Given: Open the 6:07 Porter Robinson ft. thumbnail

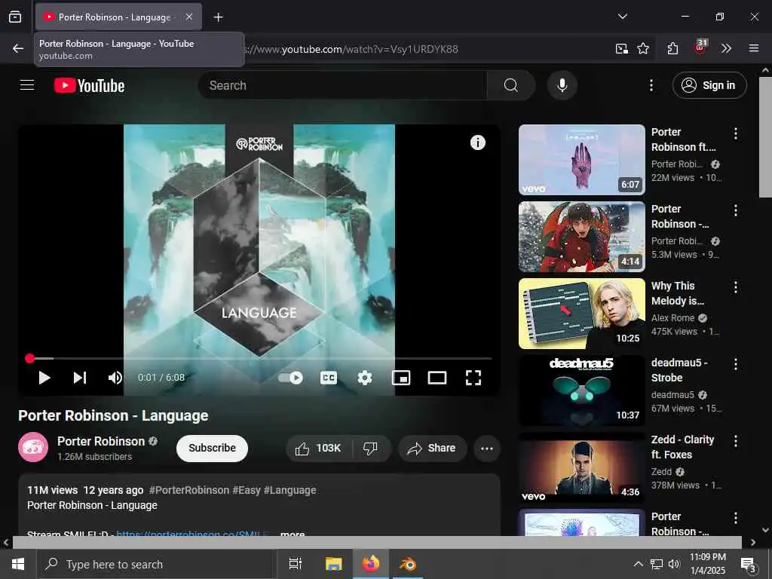Looking at the screenshot, I should point(581,160).
